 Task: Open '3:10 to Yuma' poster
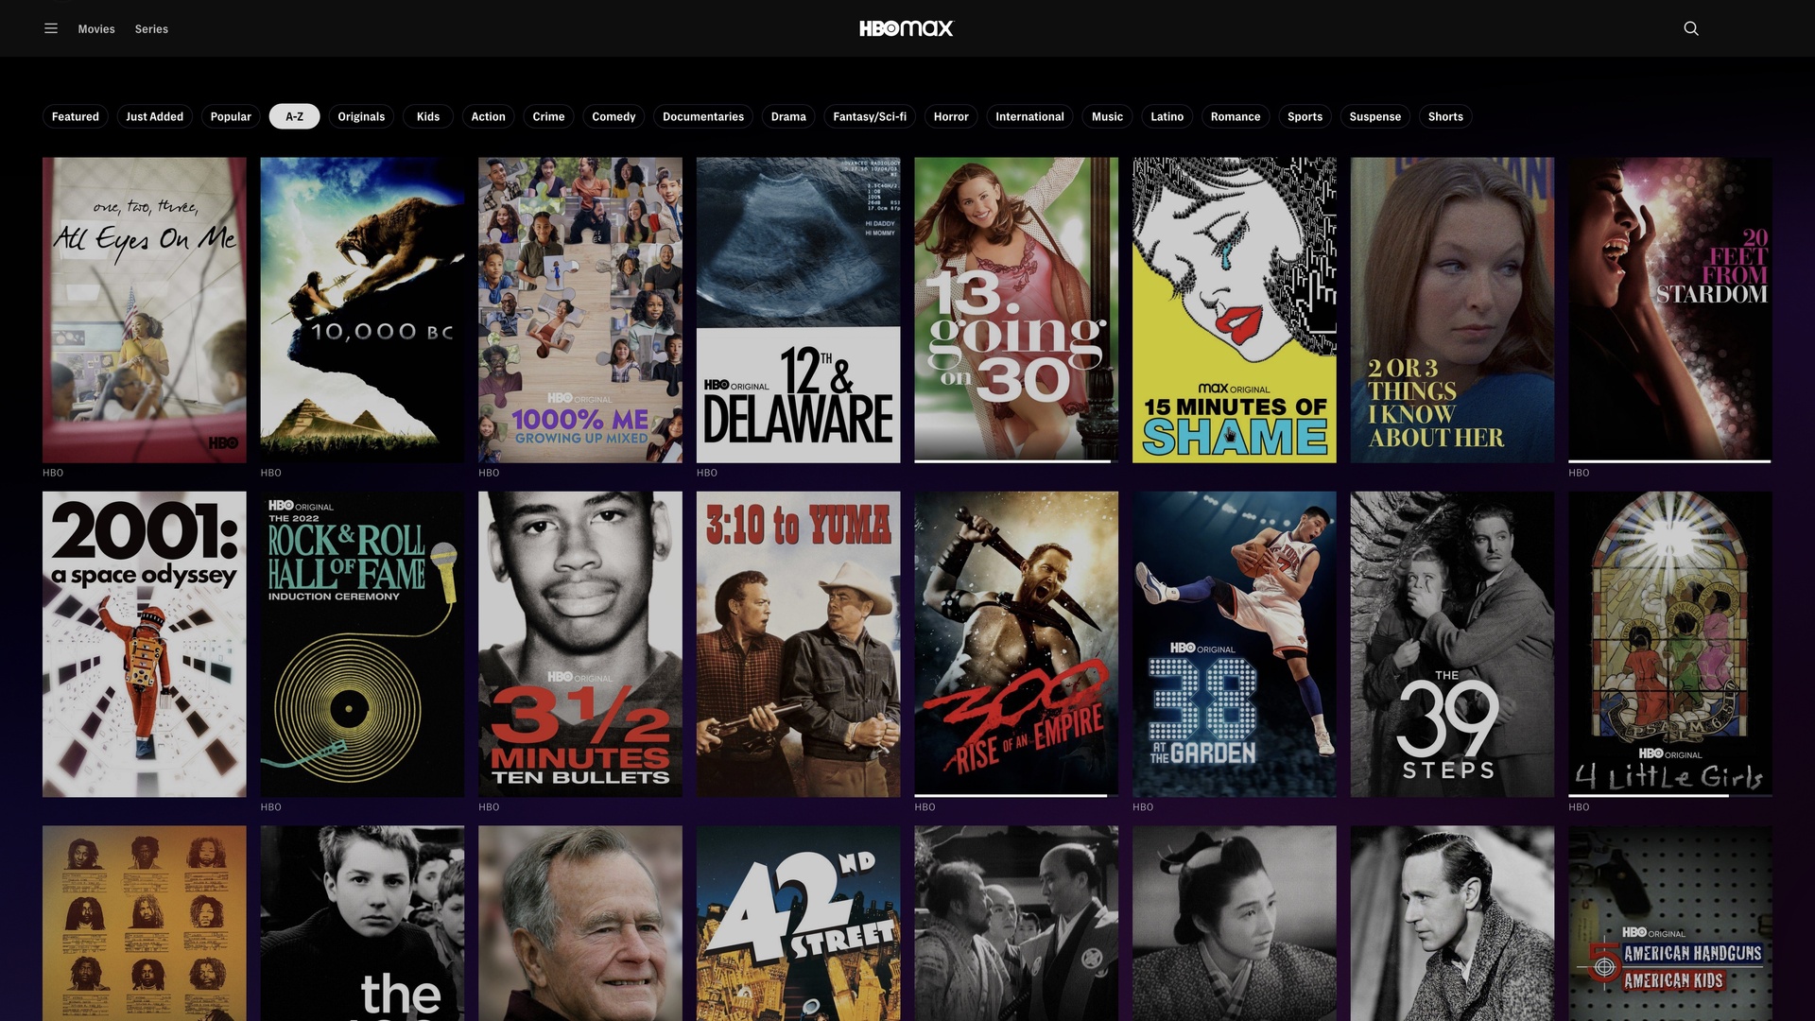pyautogui.click(x=799, y=644)
